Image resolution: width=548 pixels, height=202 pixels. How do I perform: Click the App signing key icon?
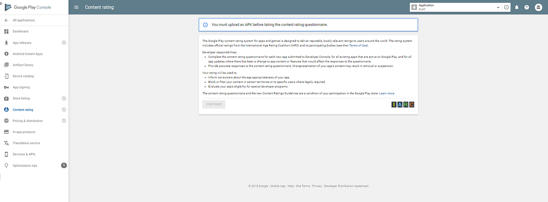click(x=6, y=88)
